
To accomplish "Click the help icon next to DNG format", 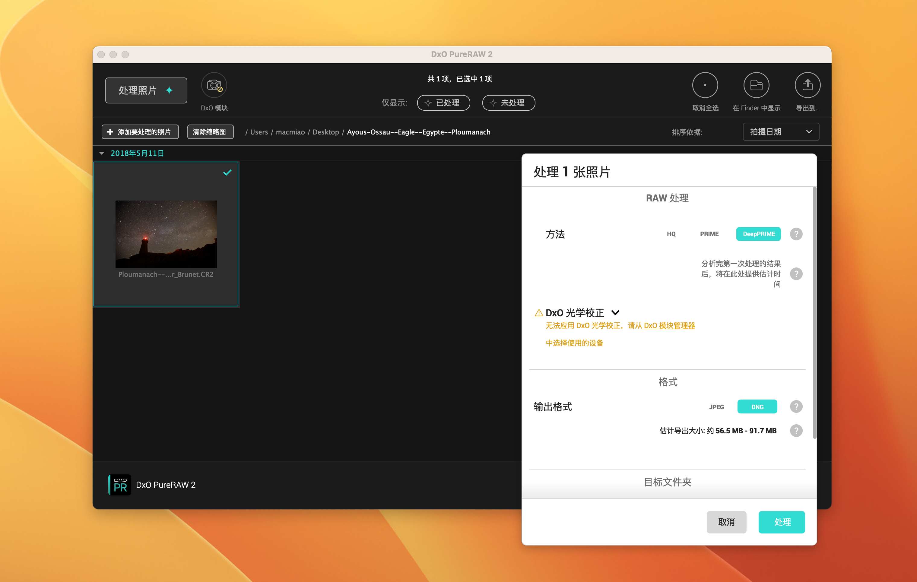I will pos(796,406).
